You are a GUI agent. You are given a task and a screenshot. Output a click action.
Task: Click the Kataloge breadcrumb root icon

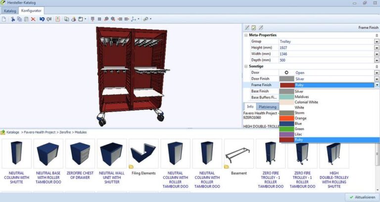coord(3,132)
